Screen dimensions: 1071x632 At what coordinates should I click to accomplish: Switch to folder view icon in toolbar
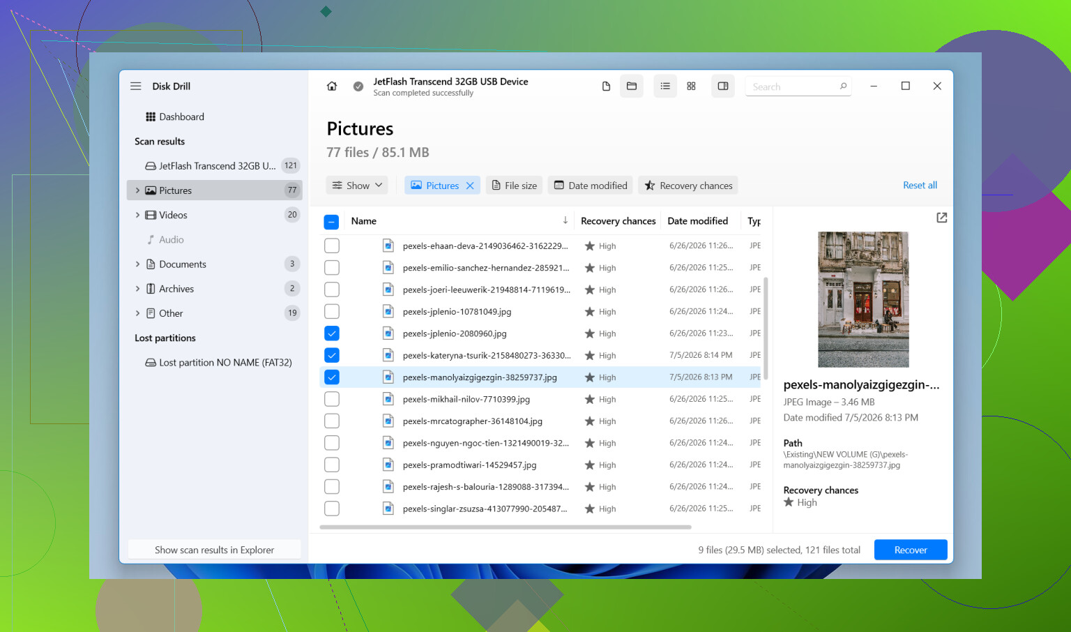pyautogui.click(x=632, y=86)
